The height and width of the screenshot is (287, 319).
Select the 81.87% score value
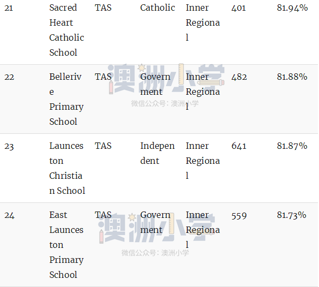click(x=292, y=146)
